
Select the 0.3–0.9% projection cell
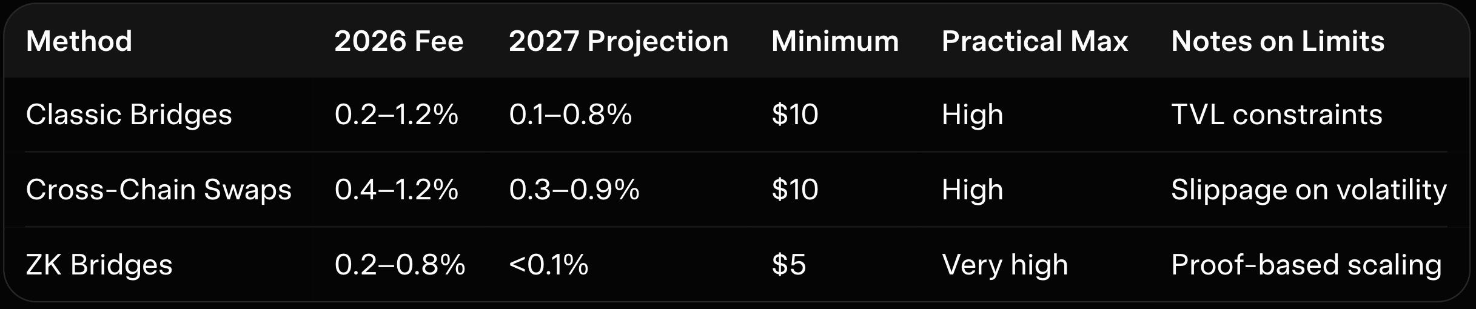574,190
